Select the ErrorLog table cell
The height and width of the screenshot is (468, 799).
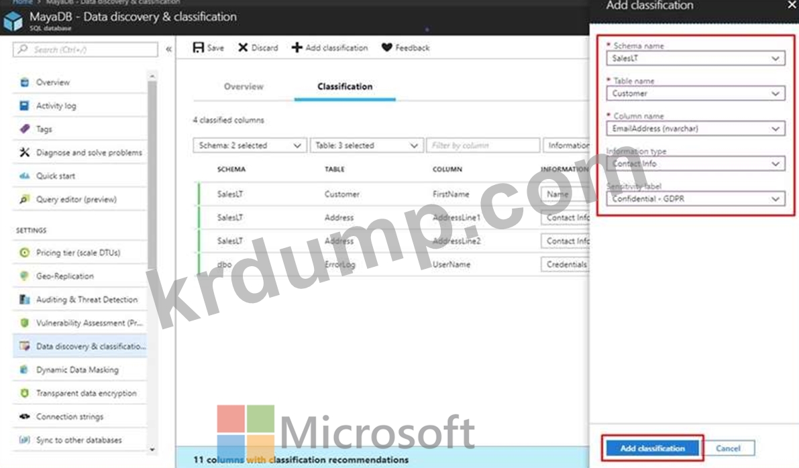click(340, 264)
